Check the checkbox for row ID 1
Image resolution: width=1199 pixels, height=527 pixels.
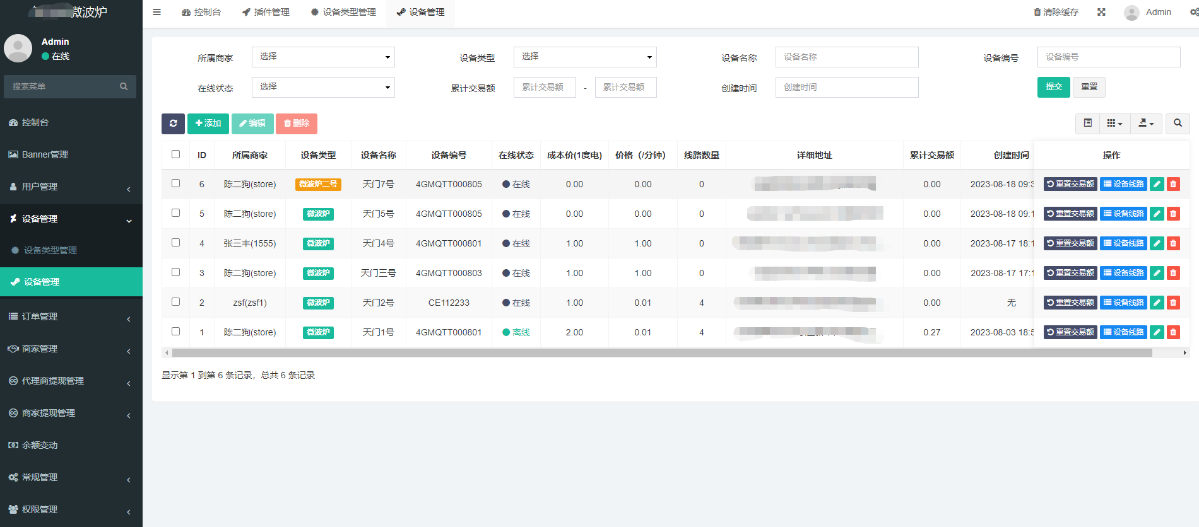(x=175, y=332)
